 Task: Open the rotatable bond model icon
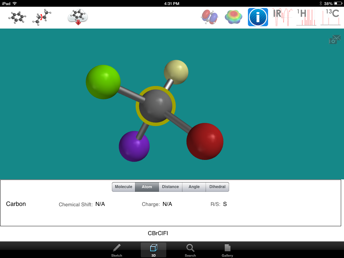tap(41, 16)
